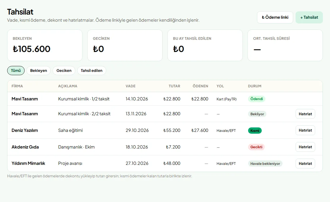Image resolution: width=330 pixels, height=202 pixels.
Task: Click the Bekliyor status badge
Action: click(257, 114)
